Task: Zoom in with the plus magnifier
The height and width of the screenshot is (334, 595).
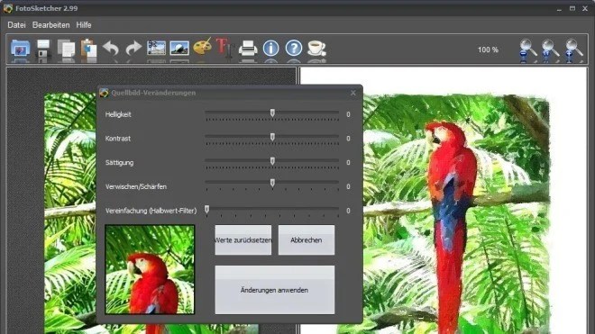Action: pyautogui.click(x=573, y=50)
